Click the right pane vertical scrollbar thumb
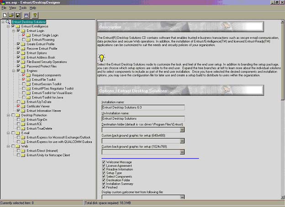The height and width of the screenshot is (207, 285). 282,62
